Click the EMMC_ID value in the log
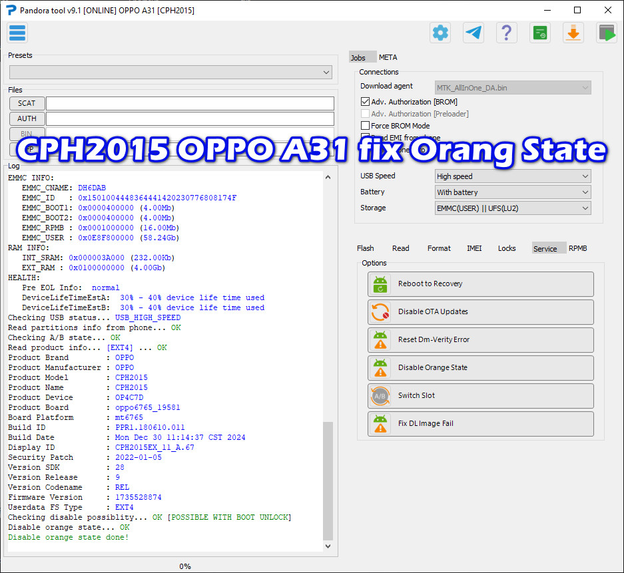 click(157, 198)
